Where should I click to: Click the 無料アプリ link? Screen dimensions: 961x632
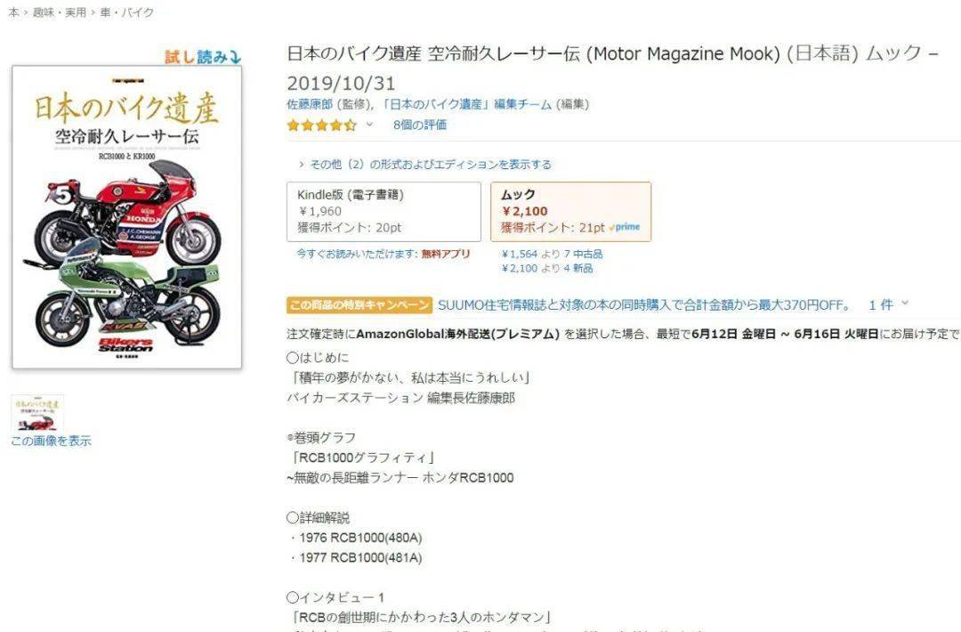pyautogui.click(x=446, y=254)
